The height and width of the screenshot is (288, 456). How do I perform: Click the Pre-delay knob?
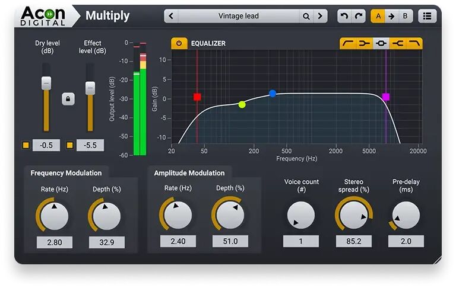point(406,215)
